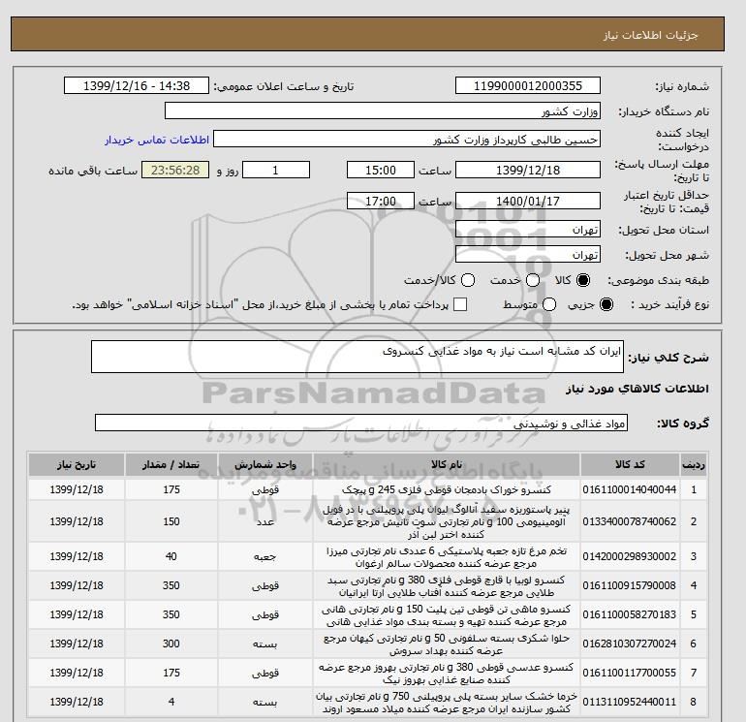
Task: Select the کالا radio button
Action: click(x=583, y=280)
